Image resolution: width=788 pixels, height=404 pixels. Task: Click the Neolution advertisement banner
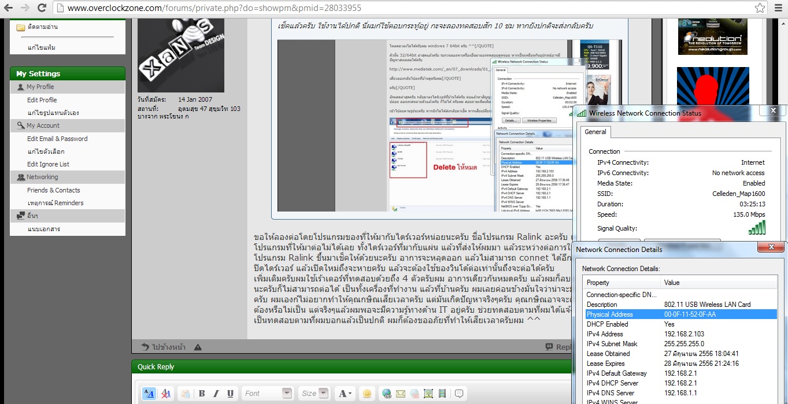pos(712,36)
